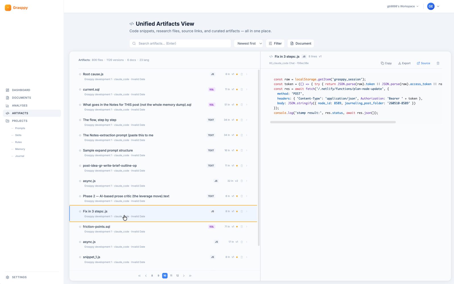The image size is (454, 284).
Task: Click the Document button
Action: click(300, 43)
